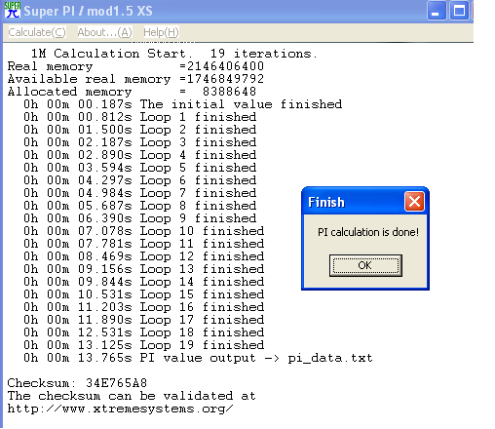Close the Finish dialog with red X
This screenshot has height=429, width=495.
[x=414, y=202]
